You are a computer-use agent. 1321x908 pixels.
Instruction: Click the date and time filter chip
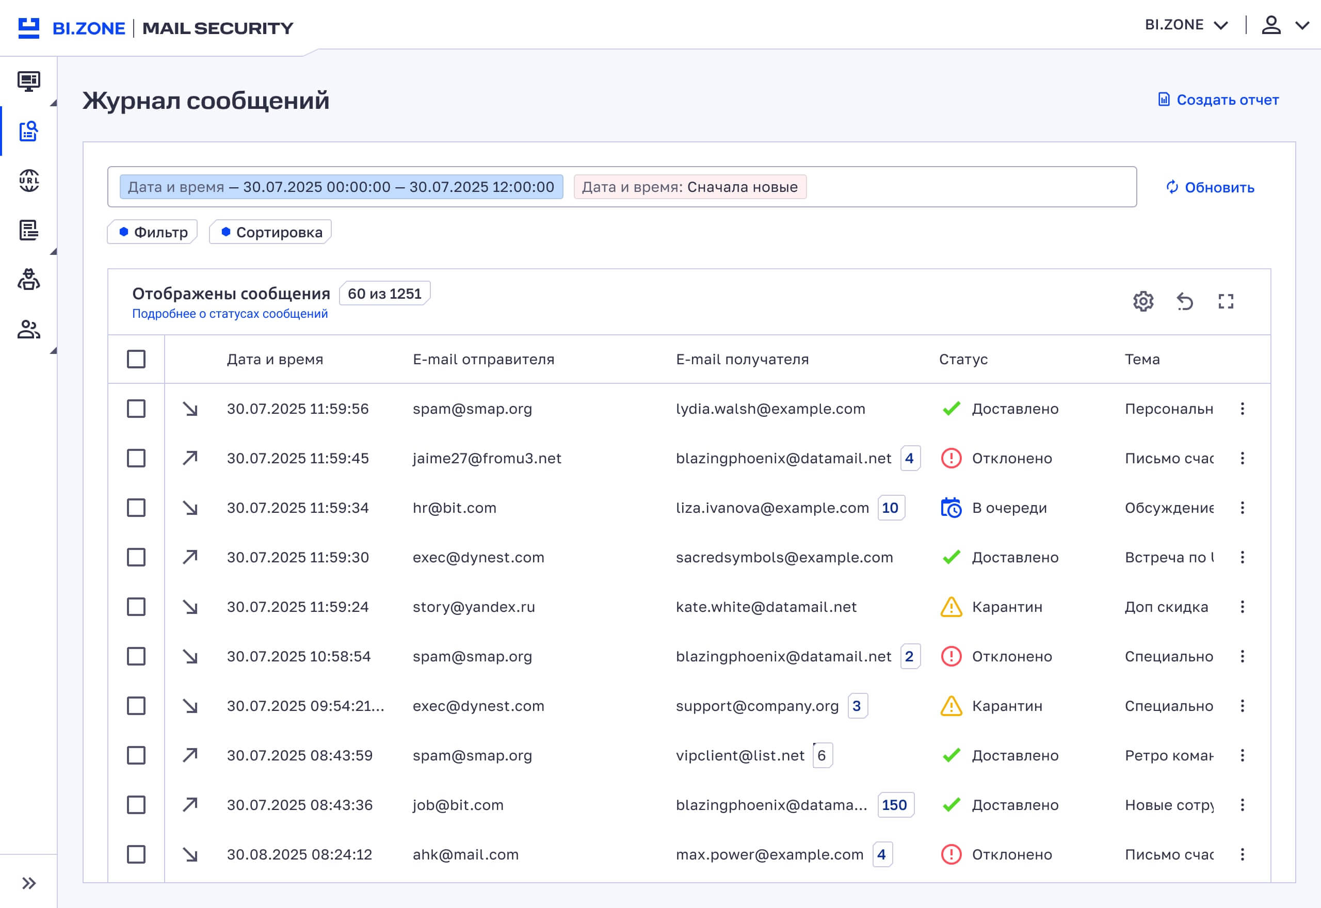(x=341, y=187)
